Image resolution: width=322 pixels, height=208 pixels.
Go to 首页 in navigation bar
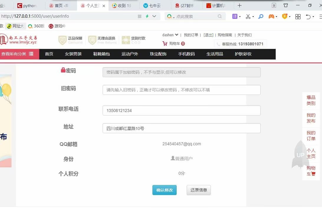49,54
